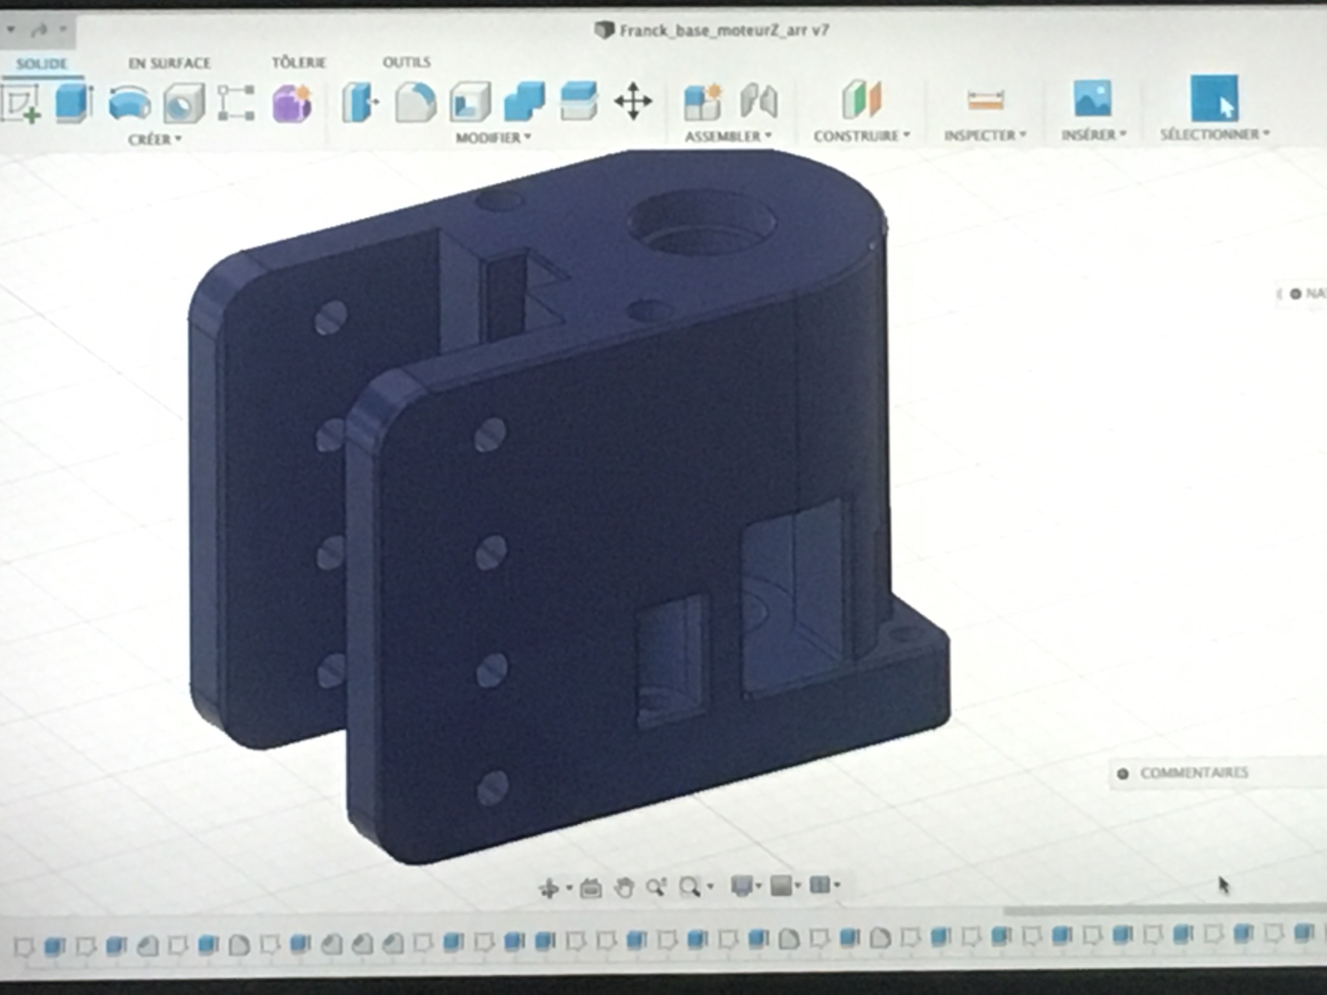Click the Zoom Window magnifier icon
The width and height of the screenshot is (1327, 995).
689,886
